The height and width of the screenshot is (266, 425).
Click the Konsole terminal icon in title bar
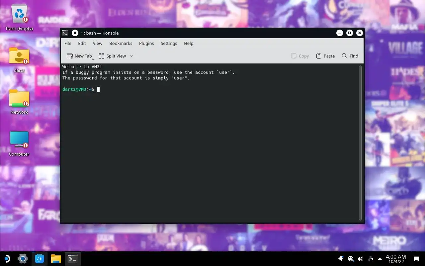tap(65, 33)
